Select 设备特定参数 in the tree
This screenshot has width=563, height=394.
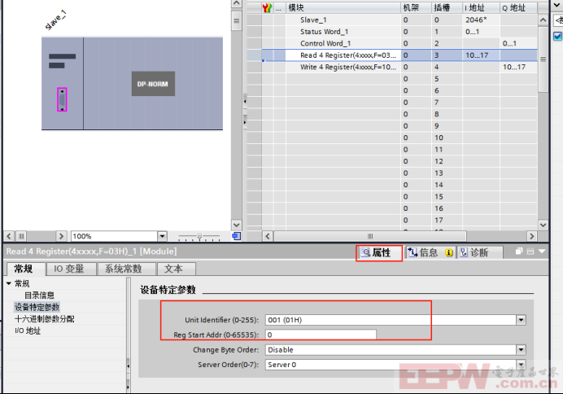click(x=37, y=307)
